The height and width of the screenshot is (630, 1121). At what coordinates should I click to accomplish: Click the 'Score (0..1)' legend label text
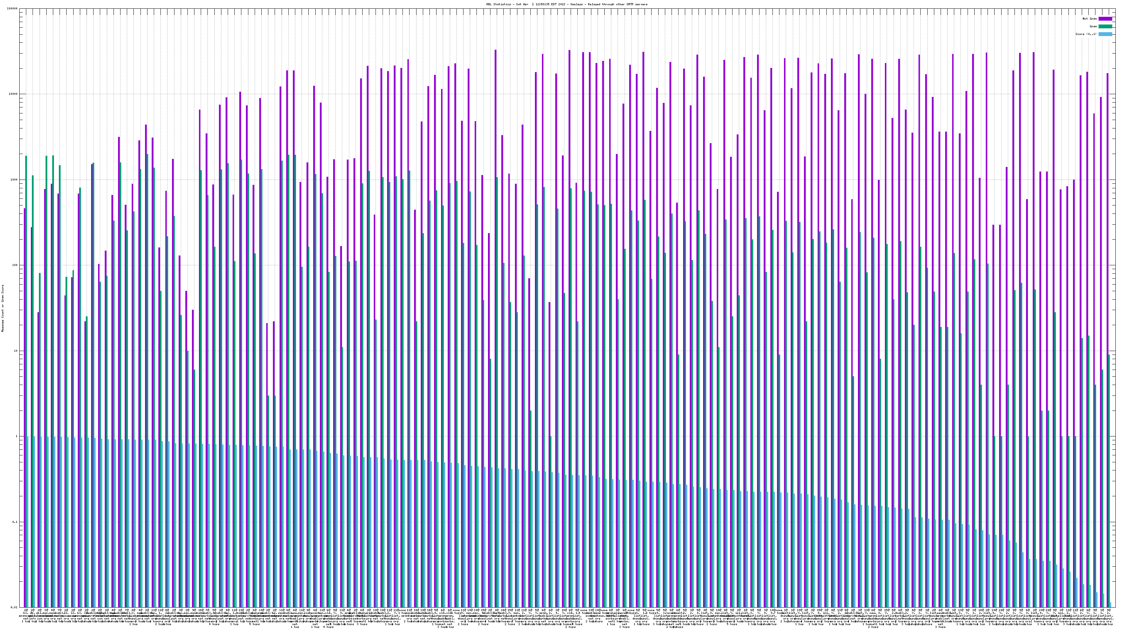pos(1086,34)
